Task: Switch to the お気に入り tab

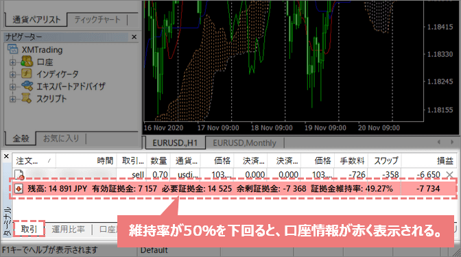Action: (61, 138)
